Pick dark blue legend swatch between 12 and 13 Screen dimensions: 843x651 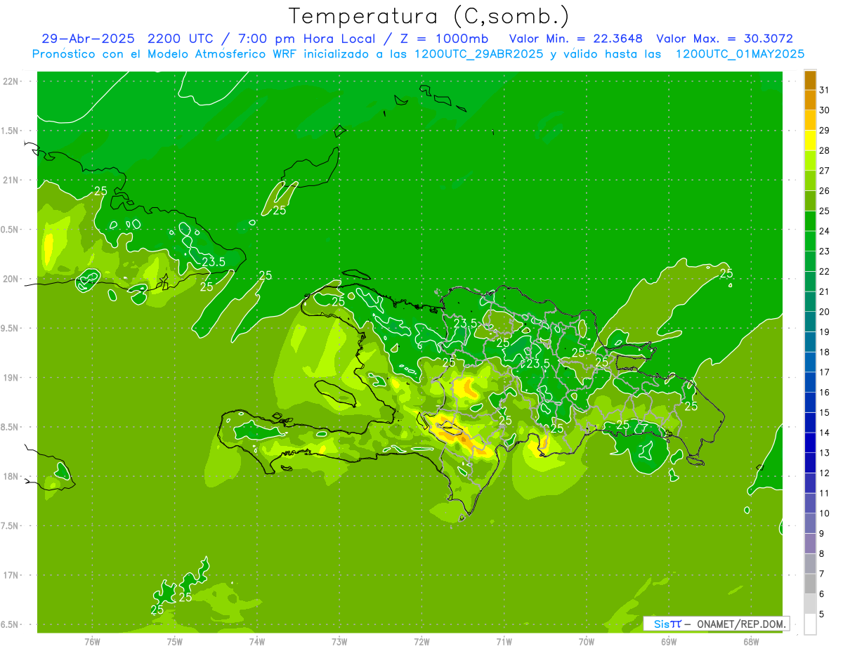coord(810,463)
